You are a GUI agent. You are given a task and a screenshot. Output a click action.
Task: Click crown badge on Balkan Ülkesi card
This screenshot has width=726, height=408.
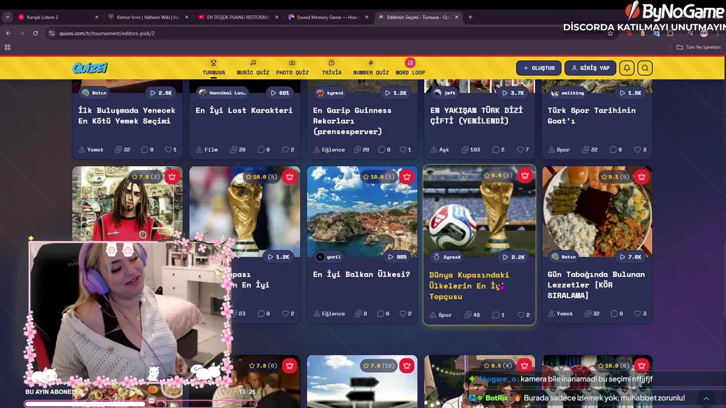click(407, 177)
